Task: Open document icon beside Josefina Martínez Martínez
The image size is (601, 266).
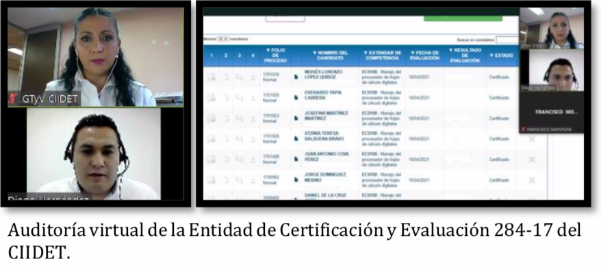Action: point(296,118)
